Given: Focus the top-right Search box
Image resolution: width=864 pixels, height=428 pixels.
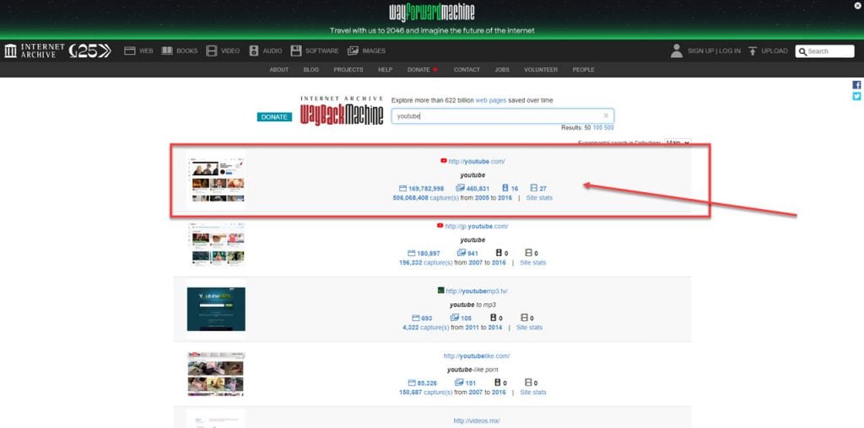Looking at the screenshot, I should pyautogui.click(x=825, y=51).
